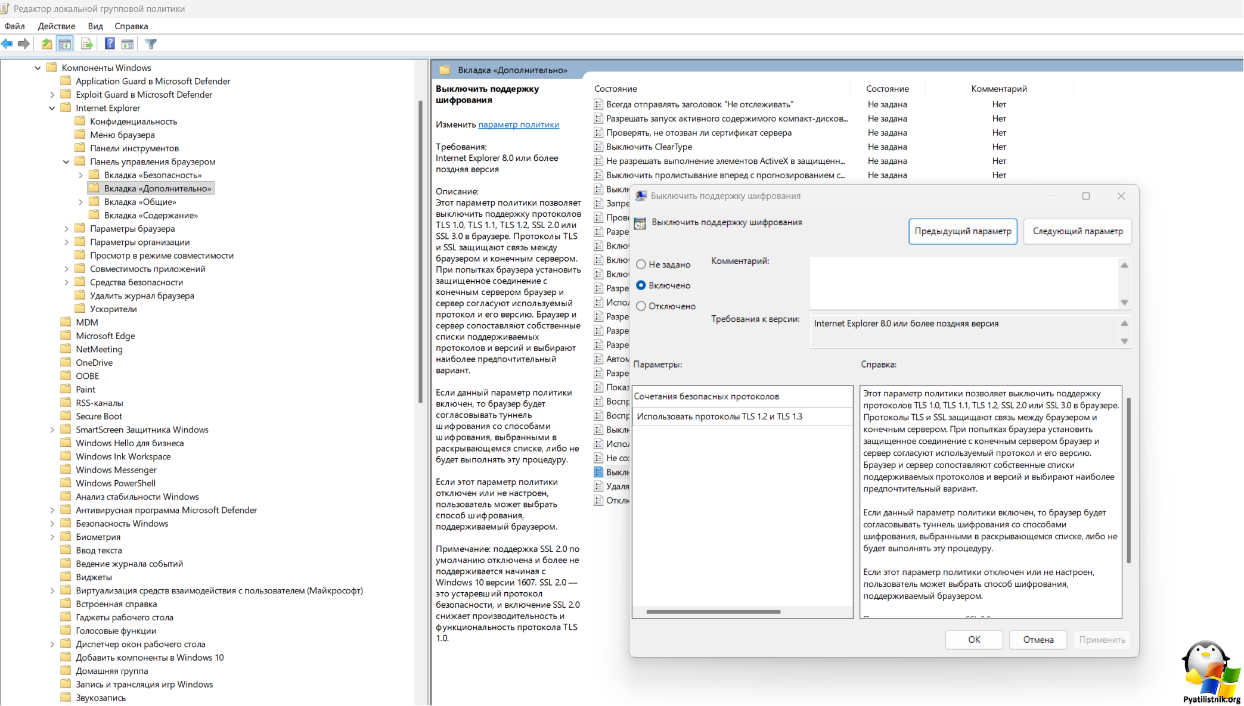
Task: Select the 'Отключено' radio button
Action: click(x=641, y=306)
